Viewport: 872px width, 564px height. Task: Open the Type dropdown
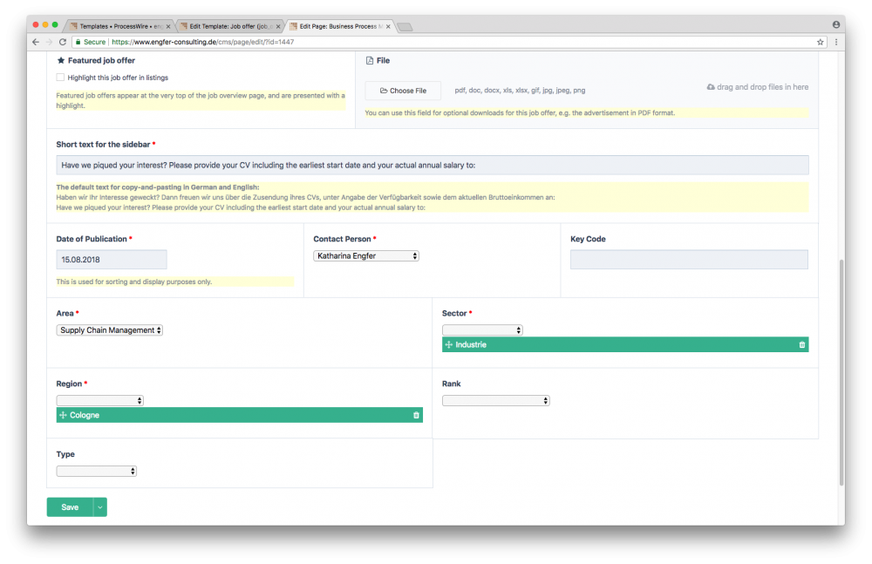(97, 472)
